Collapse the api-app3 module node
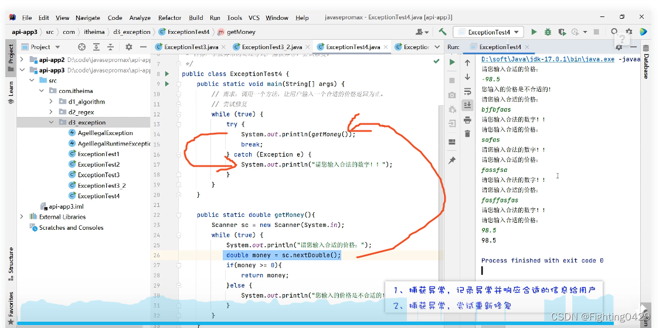Screen dimensions: 659x328 (x=22, y=70)
